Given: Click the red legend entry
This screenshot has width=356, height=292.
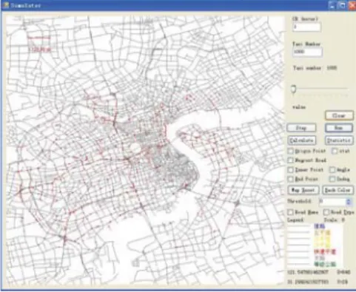Looking at the screenshot, I should click(x=325, y=252).
